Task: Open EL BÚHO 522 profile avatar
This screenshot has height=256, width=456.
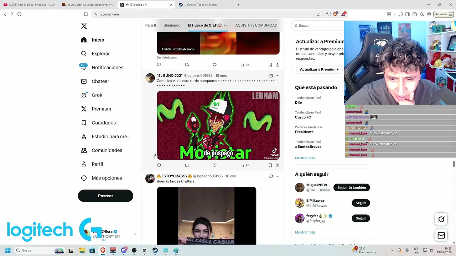Action: coord(150,78)
